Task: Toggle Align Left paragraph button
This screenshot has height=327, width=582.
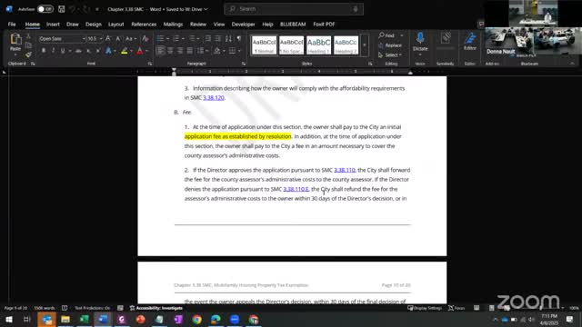Action: pos(160,51)
